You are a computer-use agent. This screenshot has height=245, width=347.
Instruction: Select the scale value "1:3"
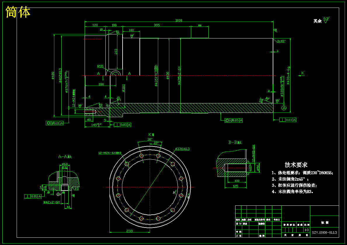pos(306,230)
